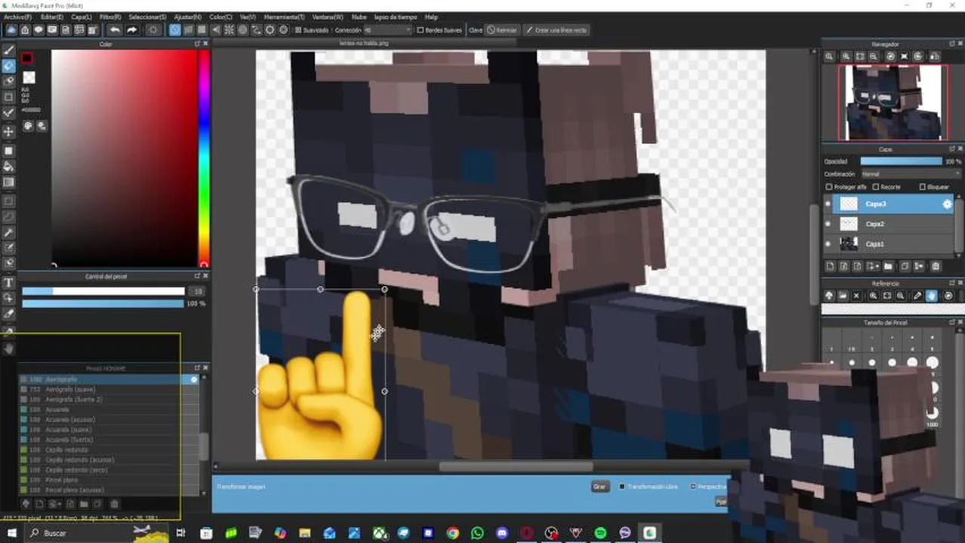Image resolution: width=965 pixels, height=543 pixels.
Task: Toggle Perspectiva option in transform bar
Action: tap(693, 486)
